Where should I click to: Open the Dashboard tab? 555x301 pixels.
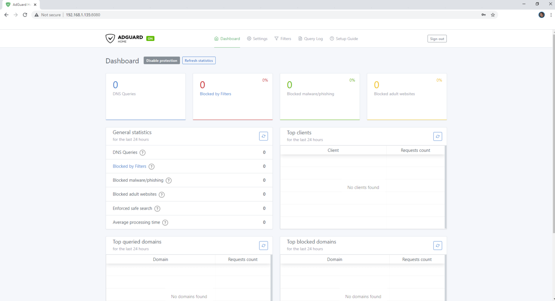[227, 39]
